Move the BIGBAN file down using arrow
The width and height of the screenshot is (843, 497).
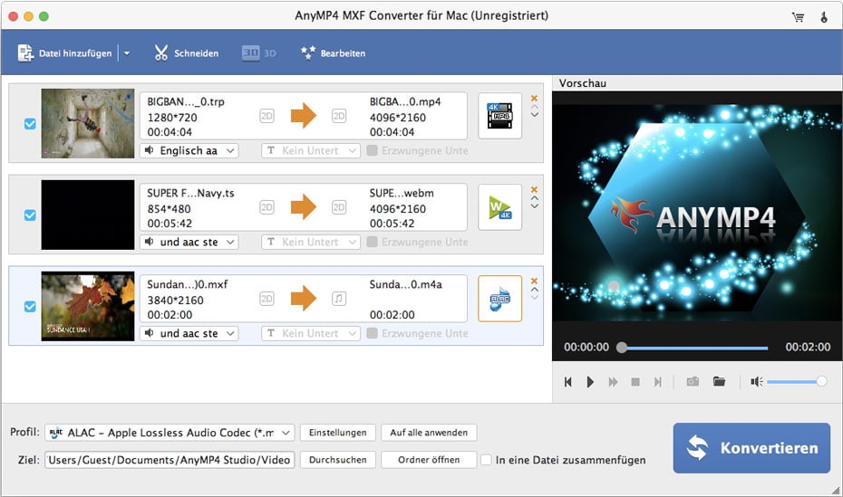click(x=535, y=114)
